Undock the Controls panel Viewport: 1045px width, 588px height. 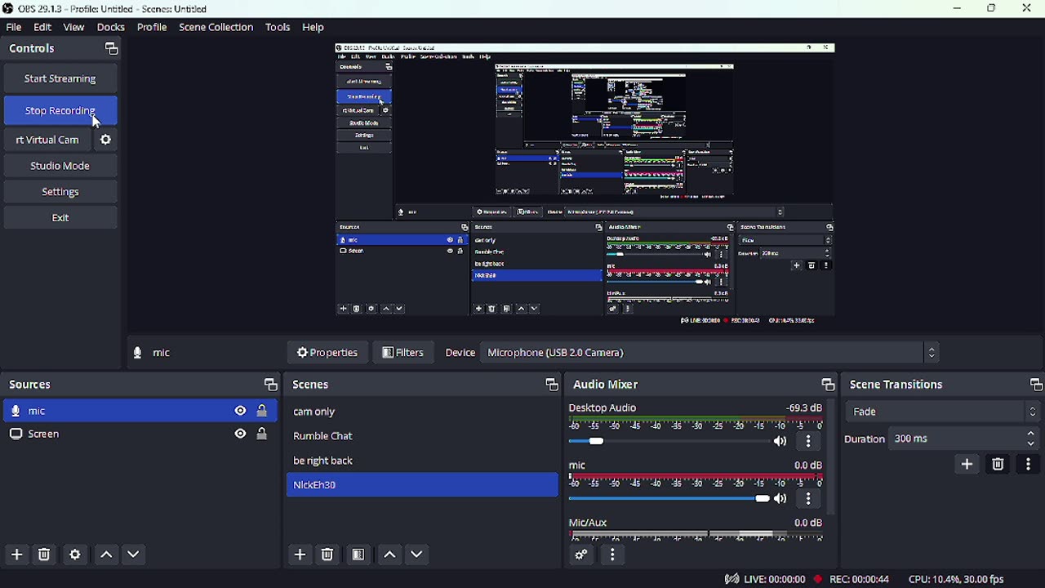click(112, 49)
